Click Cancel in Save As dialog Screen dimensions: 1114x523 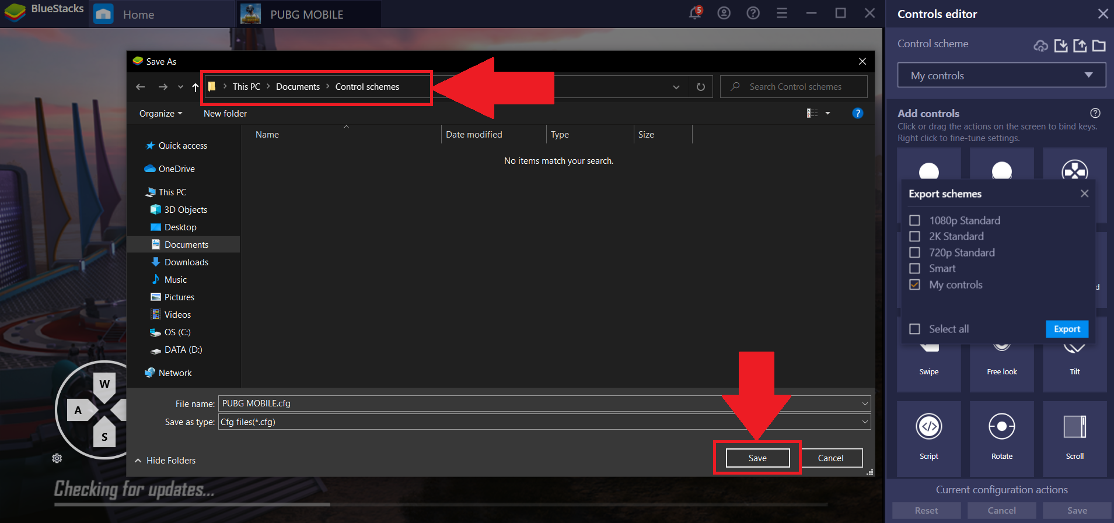(831, 458)
